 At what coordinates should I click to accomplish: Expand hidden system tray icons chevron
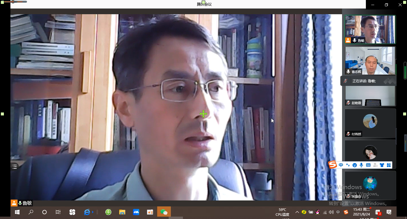(297, 212)
